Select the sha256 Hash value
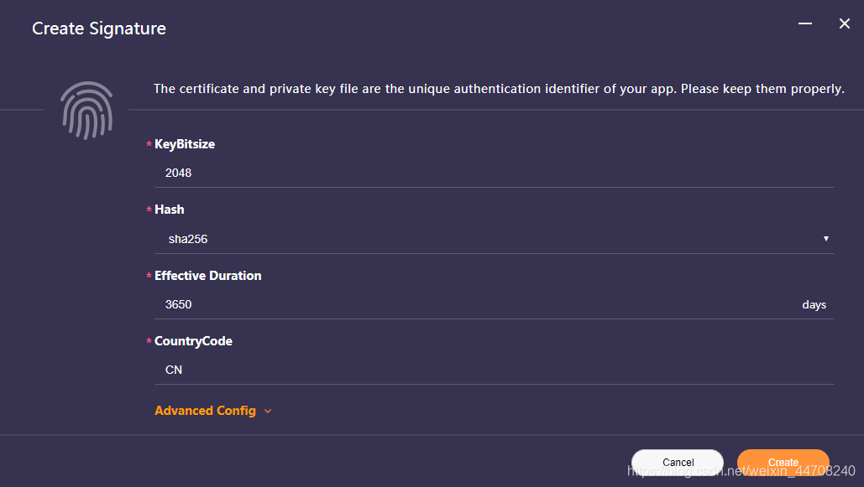 point(188,239)
